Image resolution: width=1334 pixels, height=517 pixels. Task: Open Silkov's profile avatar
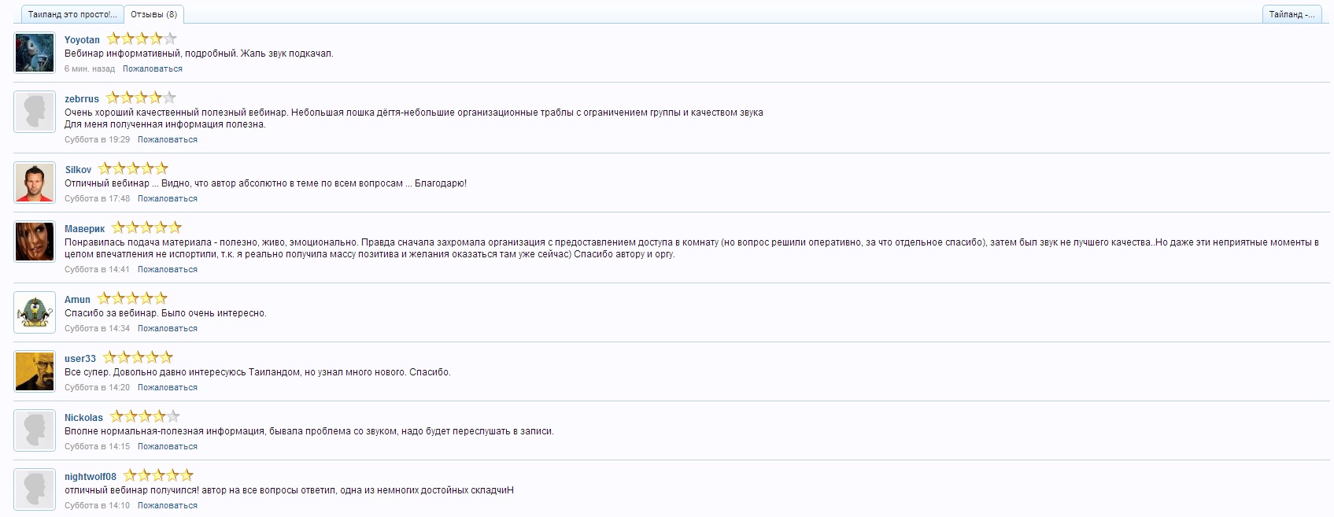pyautogui.click(x=35, y=183)
